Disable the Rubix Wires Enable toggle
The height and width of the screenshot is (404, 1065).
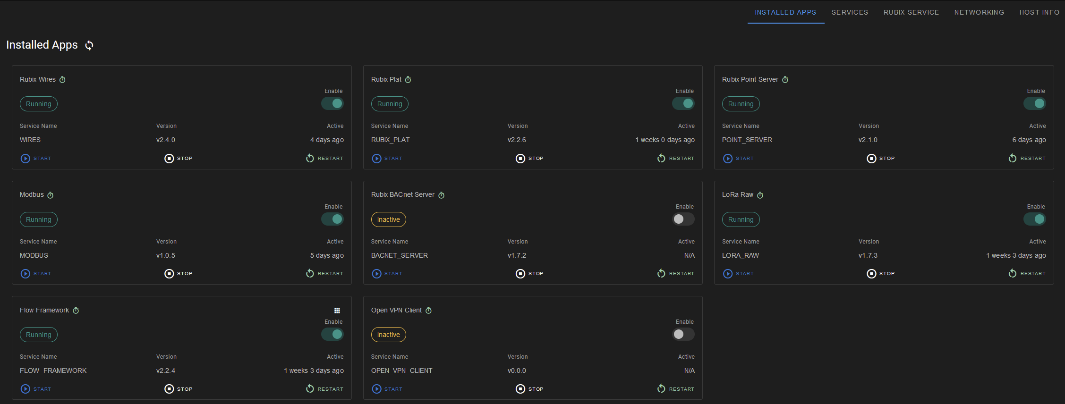pos(332,103)
